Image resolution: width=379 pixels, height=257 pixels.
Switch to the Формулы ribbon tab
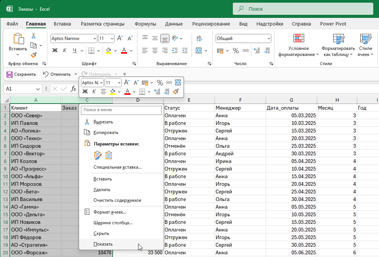[145, 24]
